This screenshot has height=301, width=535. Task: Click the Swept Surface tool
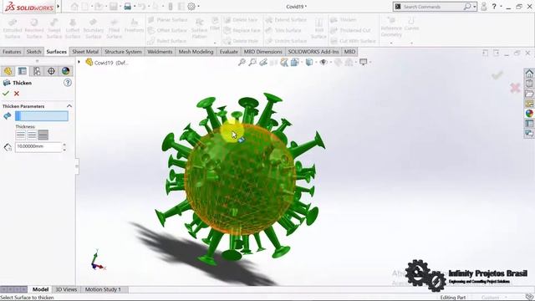[x=53, y=28]
